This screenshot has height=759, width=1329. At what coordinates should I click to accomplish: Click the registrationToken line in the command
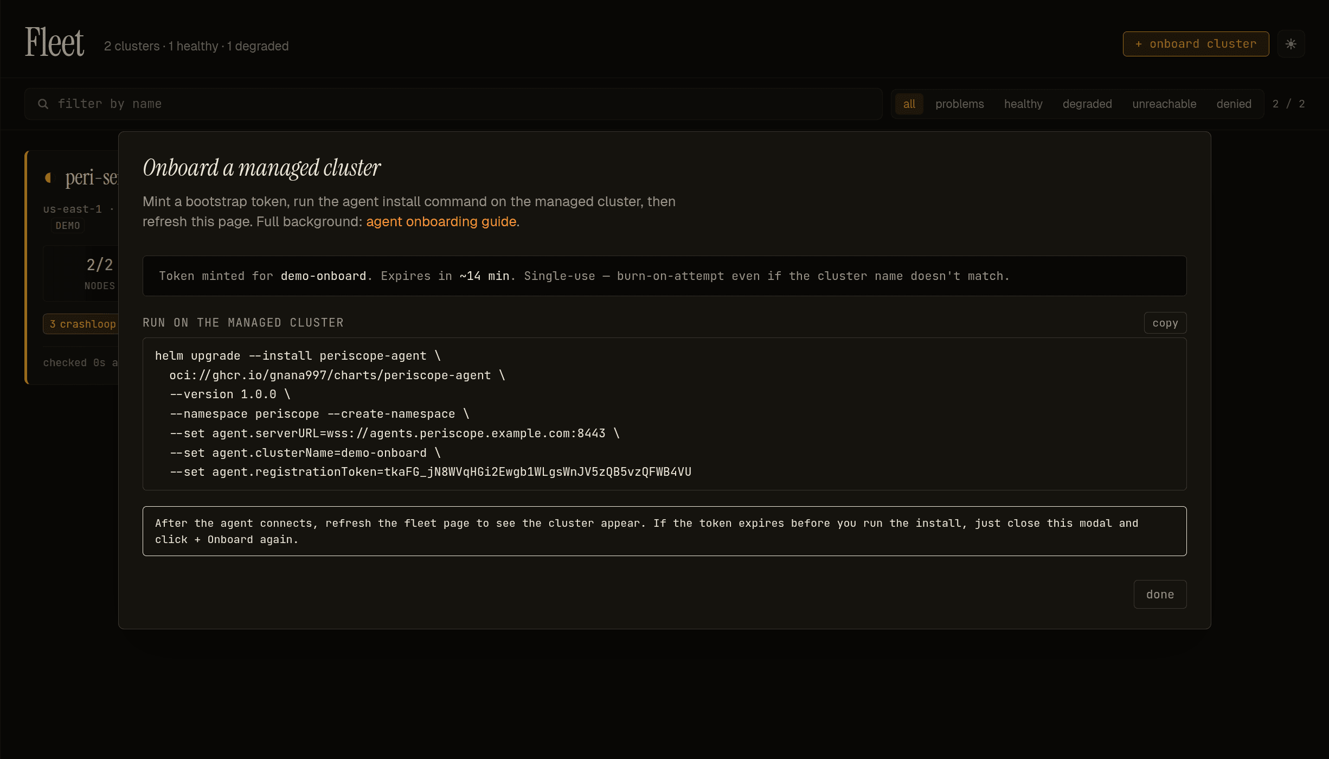(431, 472)
